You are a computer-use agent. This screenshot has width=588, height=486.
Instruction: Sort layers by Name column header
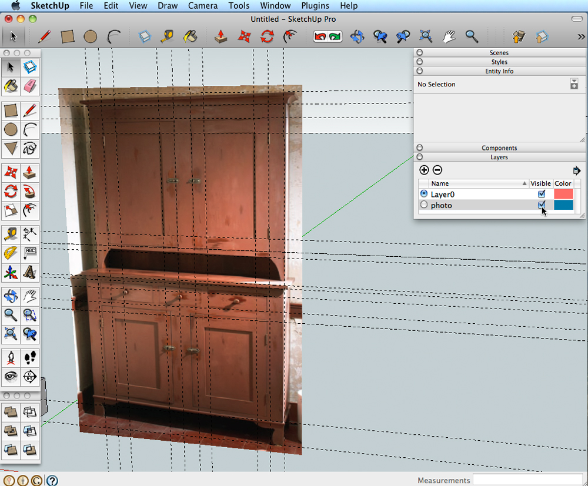[x=477, y=183]
